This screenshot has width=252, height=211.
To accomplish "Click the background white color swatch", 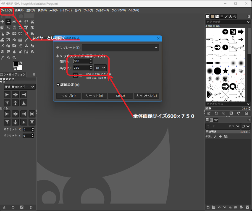I will tap(21, 68).
